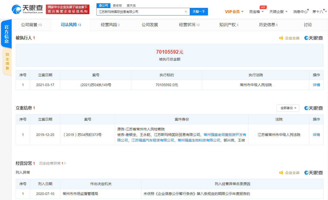Click the 天眼查 logo in 立案信息 section

[x=314, y=108]
